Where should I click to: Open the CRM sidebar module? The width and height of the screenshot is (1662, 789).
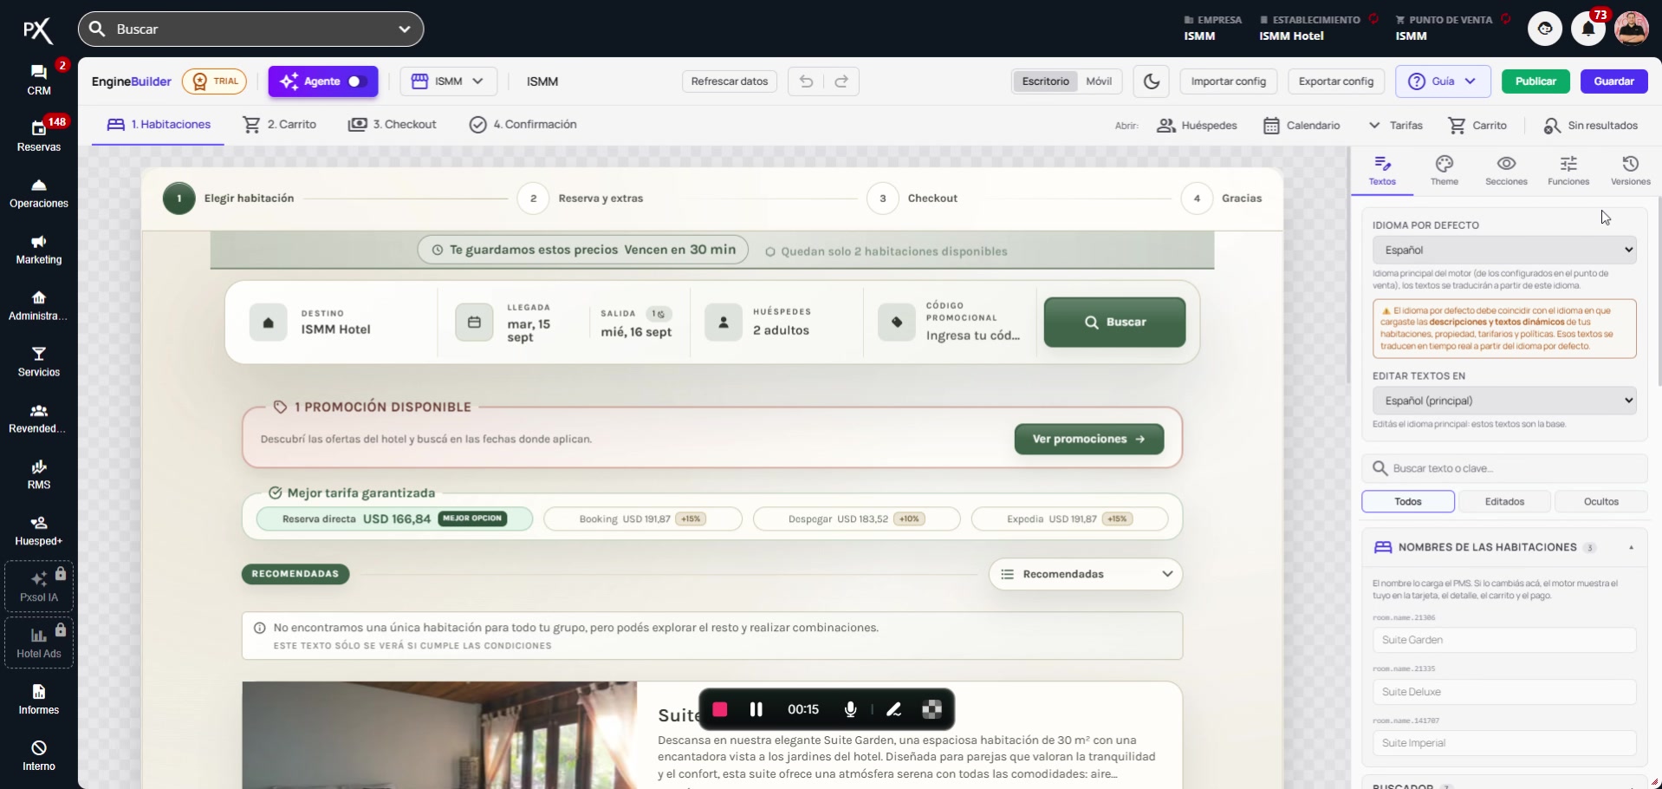[x=39, y=80]
